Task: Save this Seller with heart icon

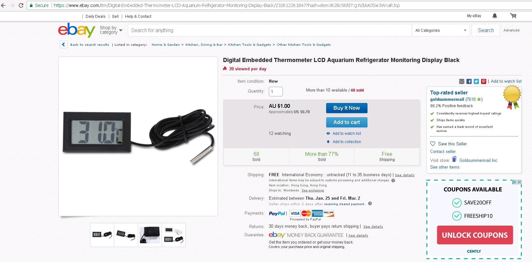Action: 433,144
